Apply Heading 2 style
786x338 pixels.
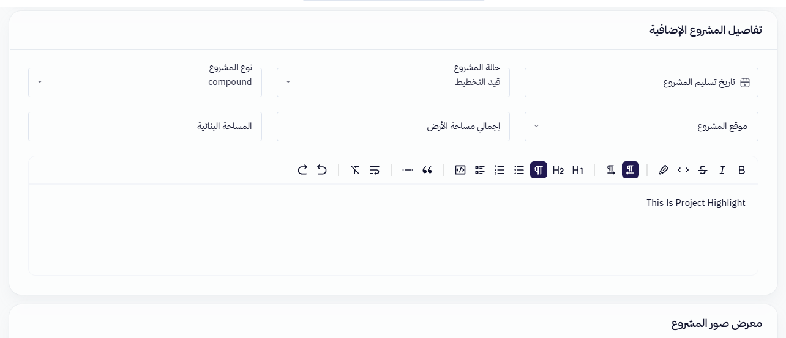(558, 170)
